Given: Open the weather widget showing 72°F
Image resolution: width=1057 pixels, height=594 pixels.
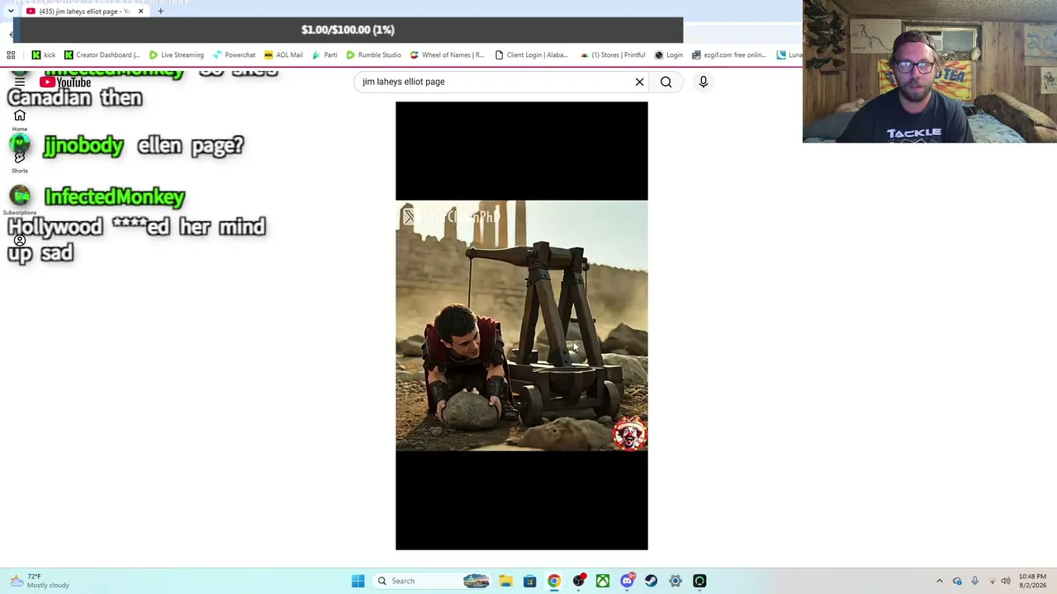Looking at the screenshot, I should (40, 581).
